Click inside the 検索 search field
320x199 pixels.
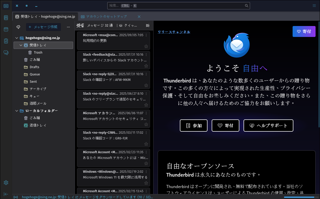pos(179,6)
